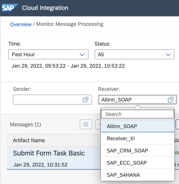179x184 pixels.
Task: Open the Time dropdown showing Past Hour
Action: coord(48,55)
